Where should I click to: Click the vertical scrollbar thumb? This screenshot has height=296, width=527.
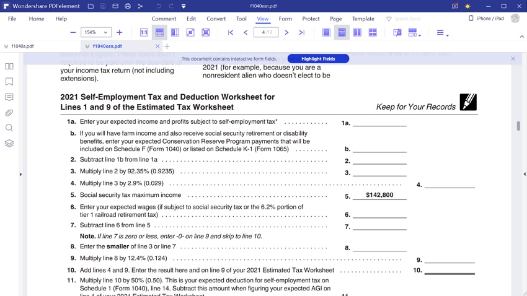coord(518,126)
